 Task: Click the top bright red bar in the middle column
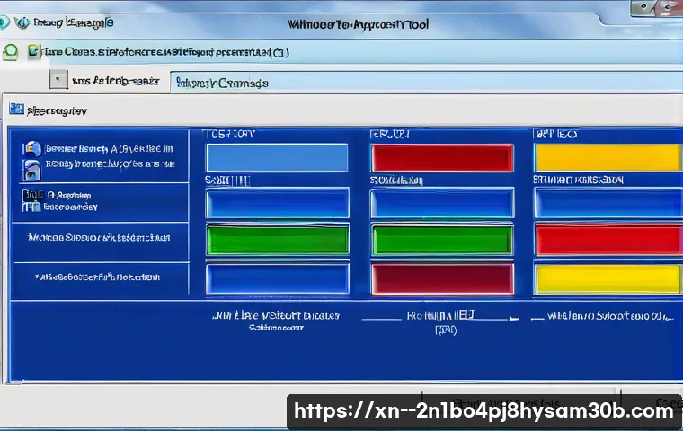[442, 158]
